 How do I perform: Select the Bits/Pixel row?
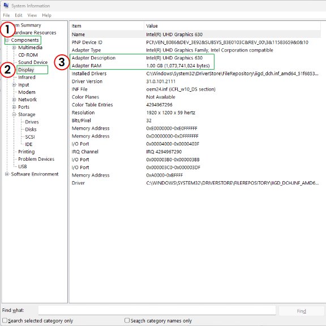[x=195, y=121]
